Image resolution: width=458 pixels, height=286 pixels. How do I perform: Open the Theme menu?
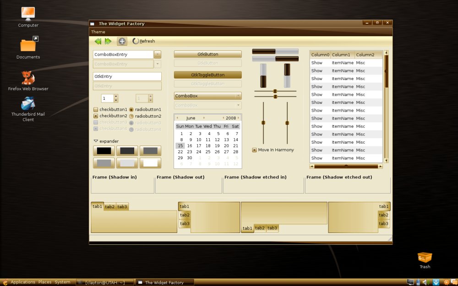[x=98, y=32]
